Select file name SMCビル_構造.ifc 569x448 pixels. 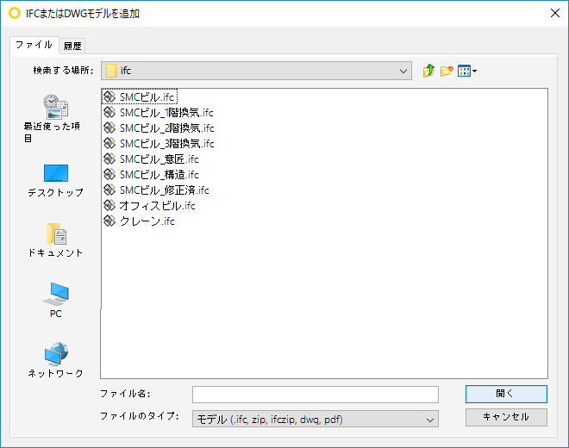tap(159, 175)
